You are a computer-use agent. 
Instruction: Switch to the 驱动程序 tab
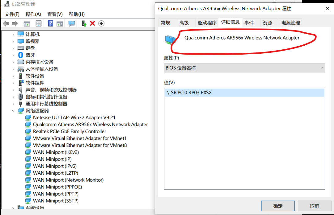tap(207, 23)
